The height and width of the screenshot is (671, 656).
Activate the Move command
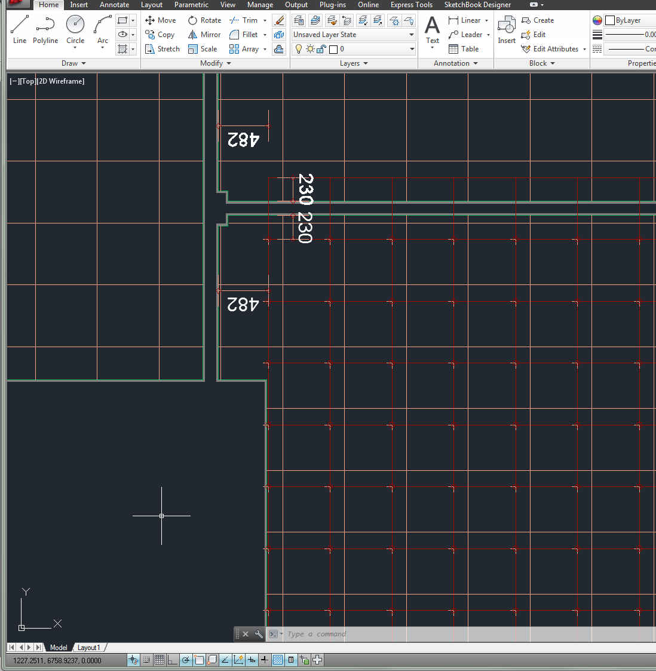(160, 20)
